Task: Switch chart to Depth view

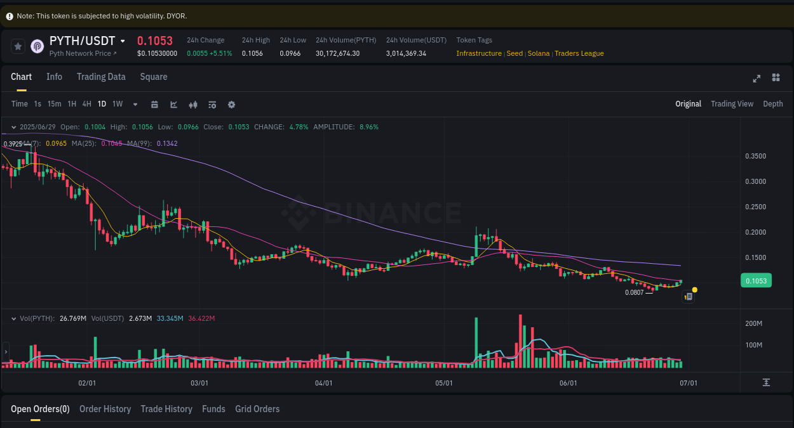Action: (773, 103)
